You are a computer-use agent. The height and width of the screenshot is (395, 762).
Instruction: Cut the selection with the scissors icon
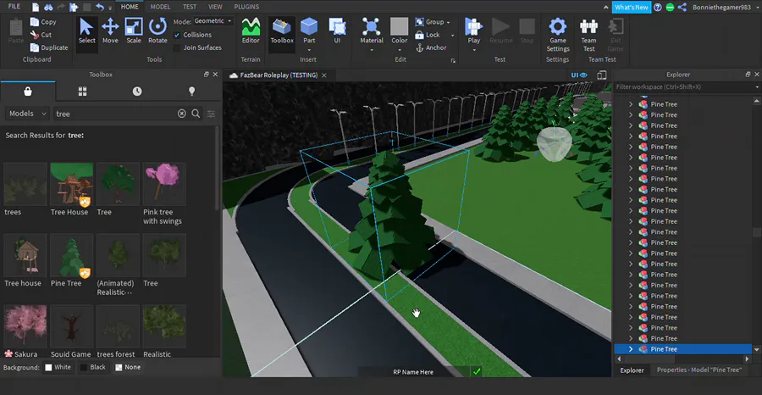(x=35, y=35)
